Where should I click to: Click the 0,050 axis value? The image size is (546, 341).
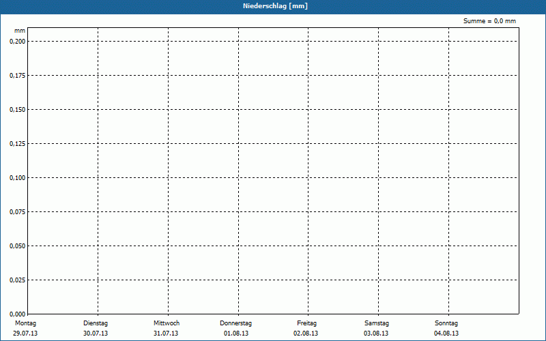[x=18, y=246]
